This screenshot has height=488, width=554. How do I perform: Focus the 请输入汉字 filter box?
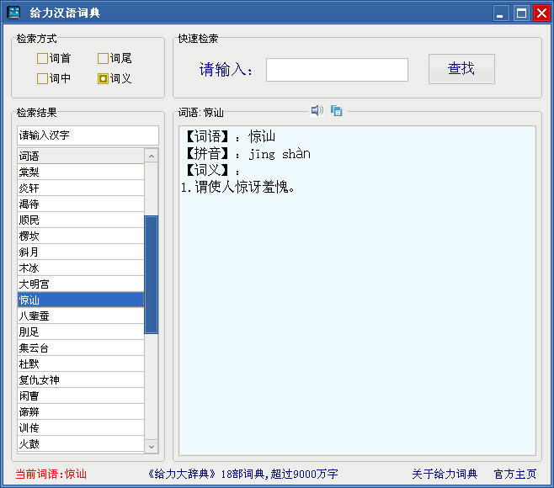(x=88, y=135)
